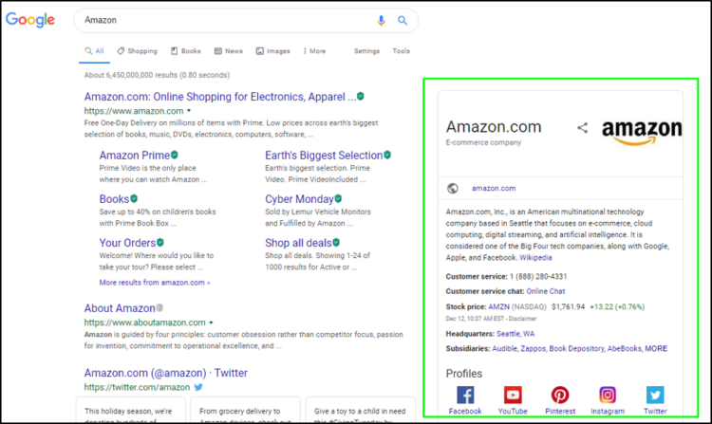
Task: Open the Your Orders sitelink
Action: [127, 243]
